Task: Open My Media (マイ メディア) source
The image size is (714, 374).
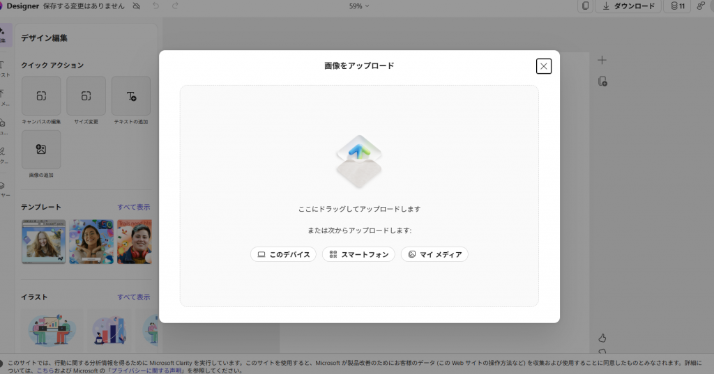Action: point(434,254)
